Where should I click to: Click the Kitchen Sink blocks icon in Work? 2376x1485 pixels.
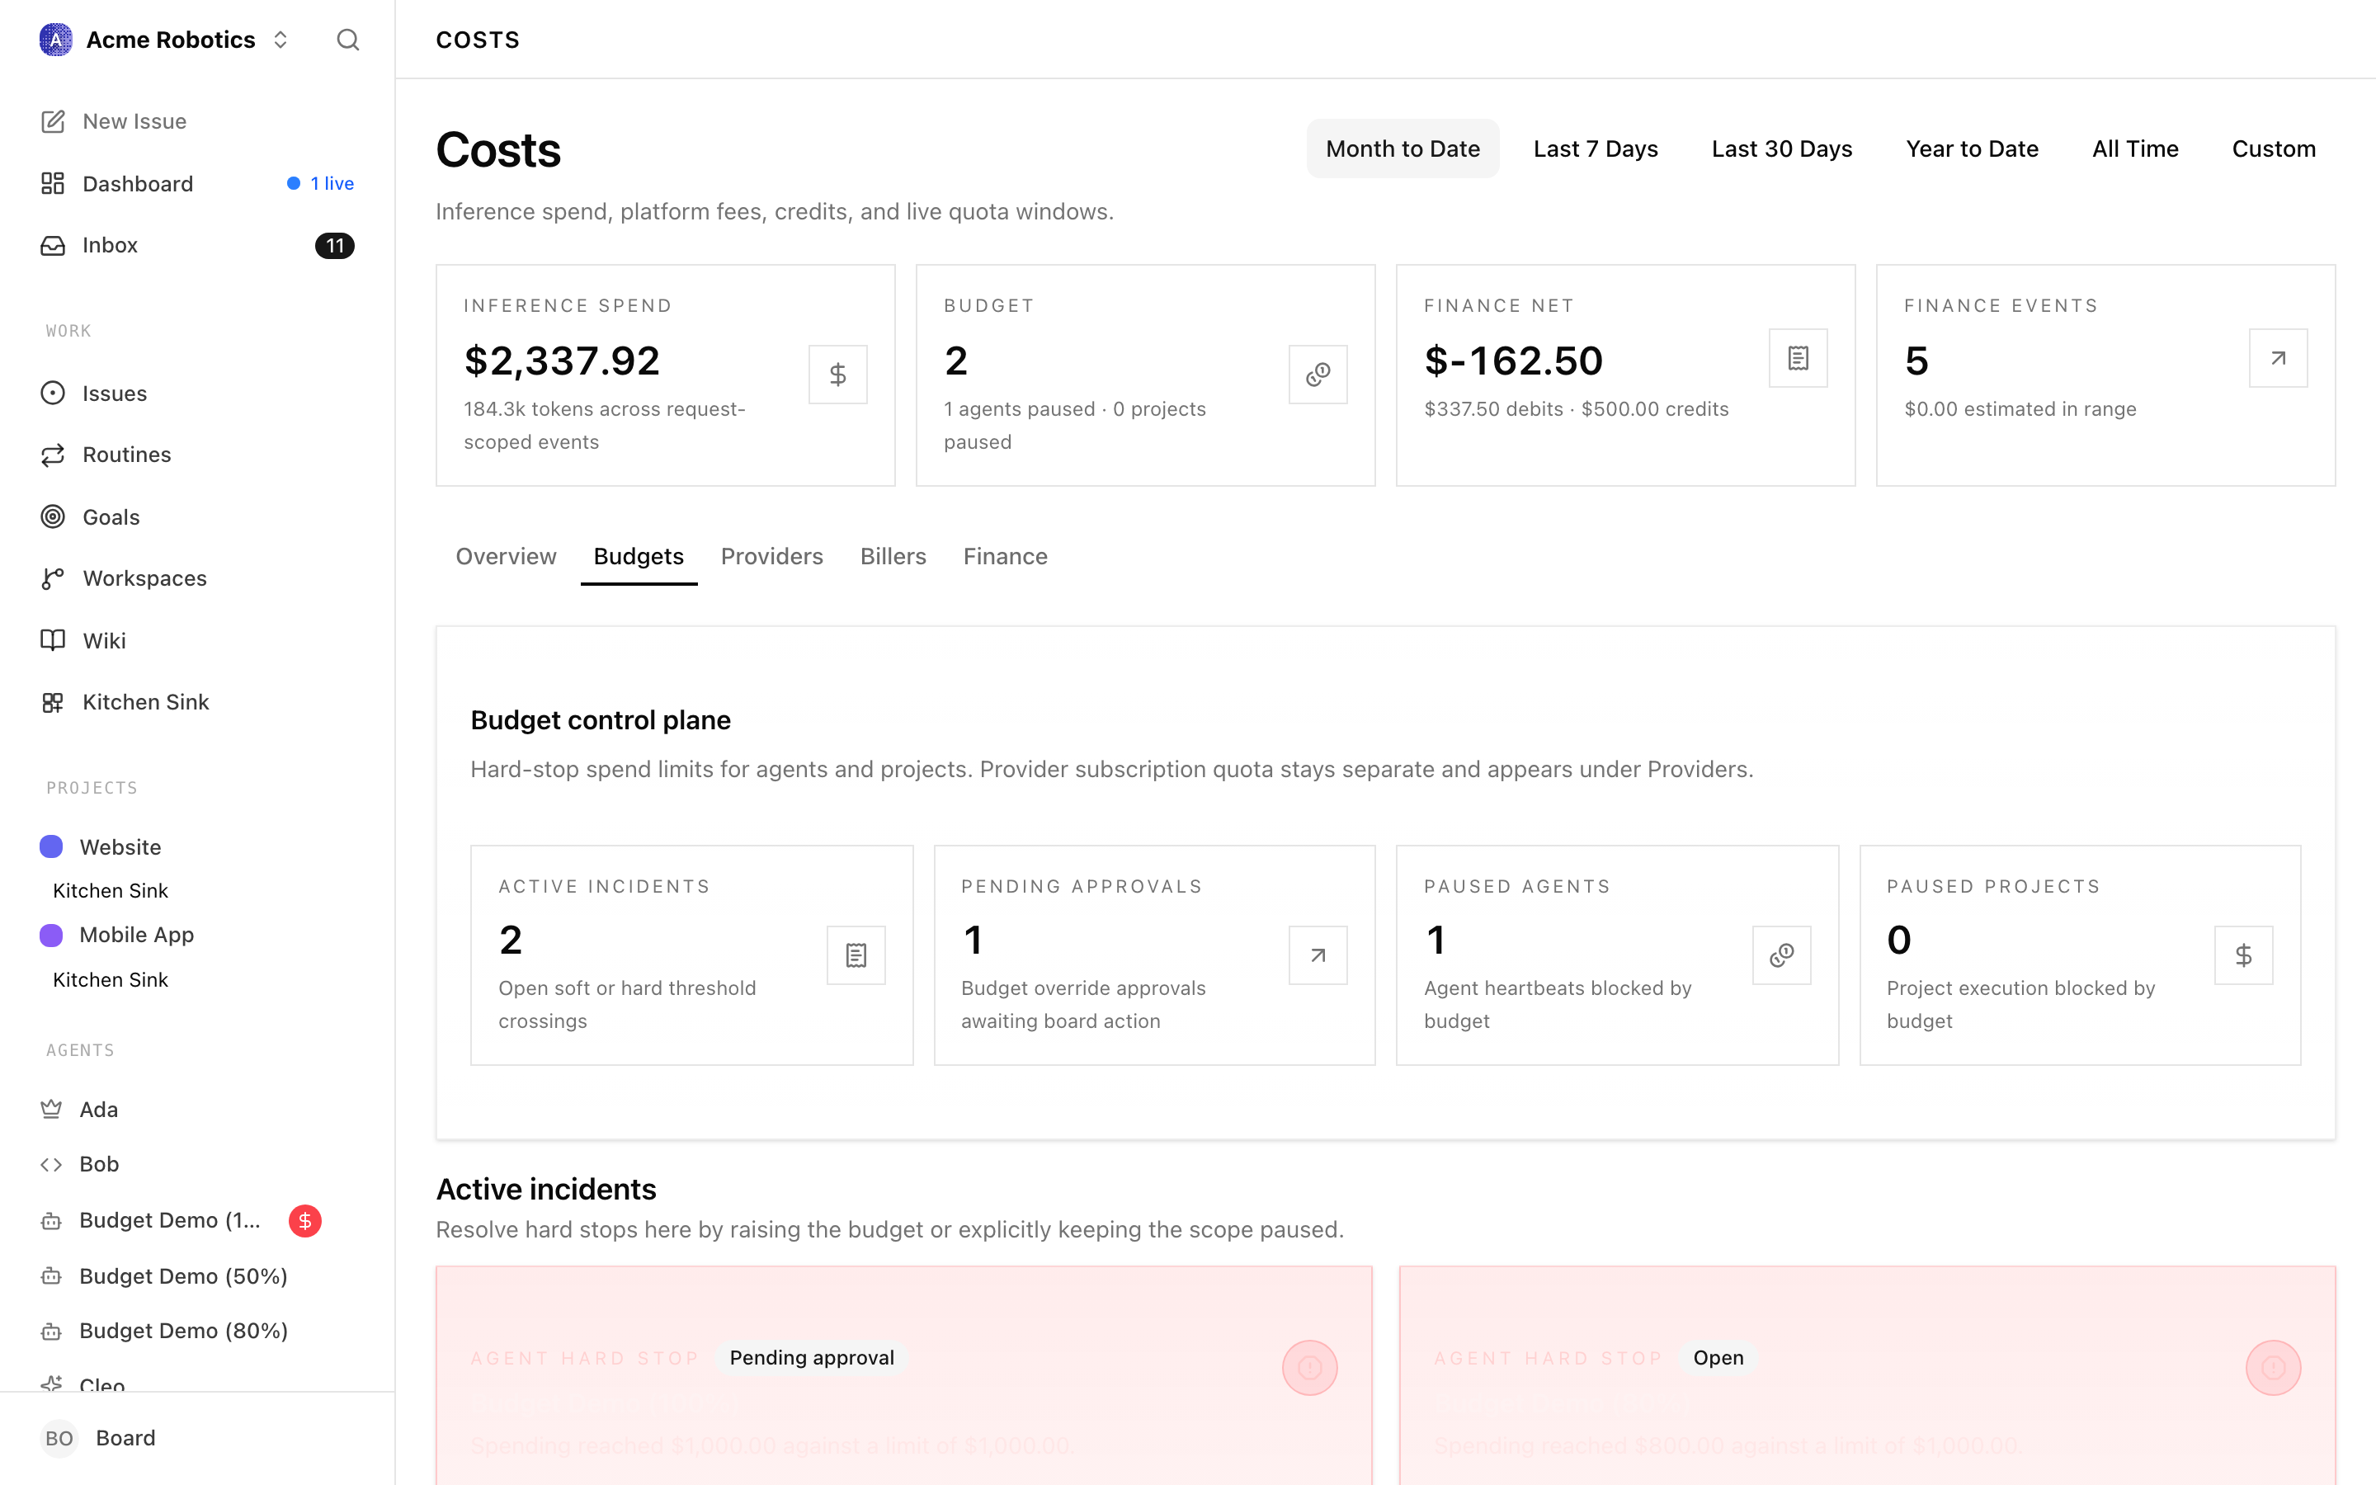(x=53, y=702)
